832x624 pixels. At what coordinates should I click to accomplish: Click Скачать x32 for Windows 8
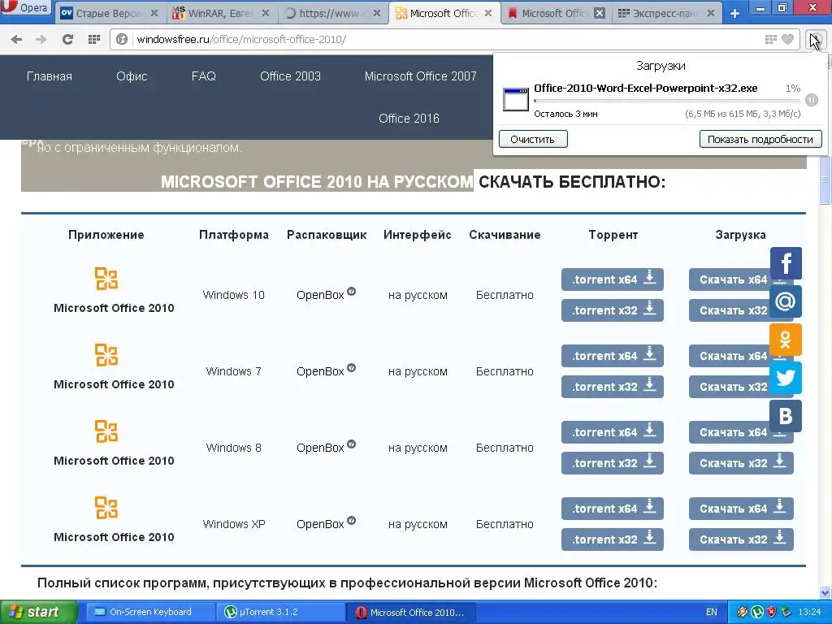[741, 463]
